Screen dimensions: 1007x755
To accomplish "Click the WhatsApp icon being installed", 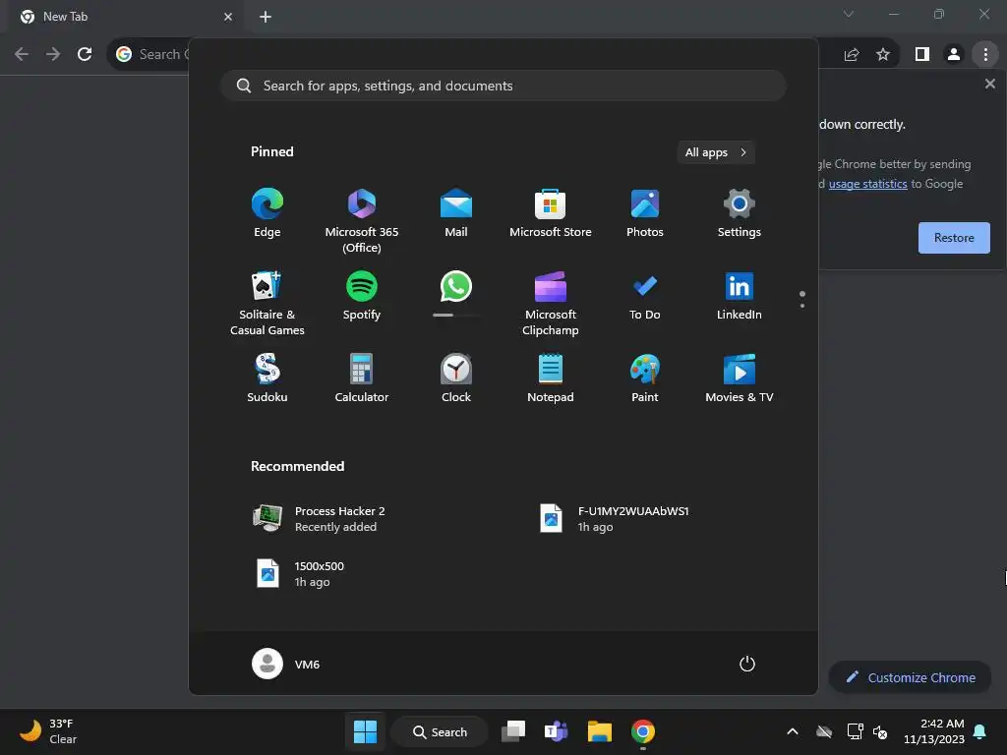I will click(456, 286).
